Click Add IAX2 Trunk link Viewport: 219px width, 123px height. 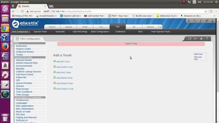pyautogui.click(x=64, y=72)
